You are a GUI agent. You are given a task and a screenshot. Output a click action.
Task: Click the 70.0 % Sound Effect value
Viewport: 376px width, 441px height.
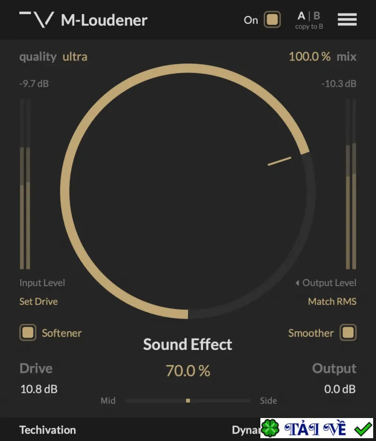pyautogui.click(x=188, y=371)
